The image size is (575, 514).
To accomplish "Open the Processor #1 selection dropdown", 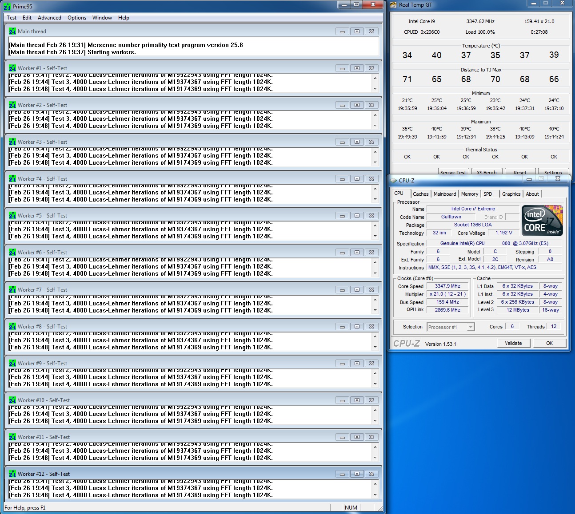I will click(x=451, y=327).
